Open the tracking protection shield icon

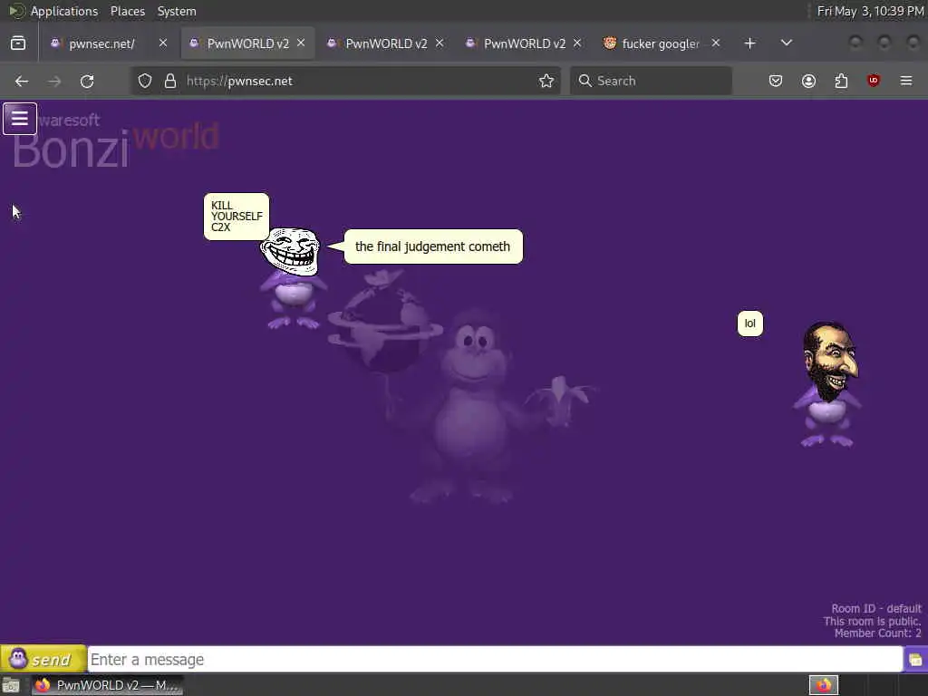coord(145,81)
